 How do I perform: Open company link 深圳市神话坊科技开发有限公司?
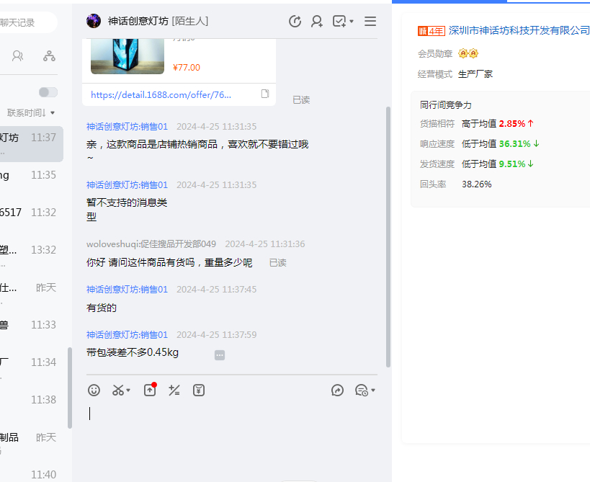[x=519, y=30]
